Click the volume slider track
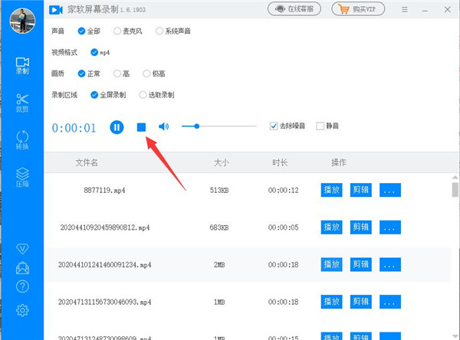The width and height of the screenshot is (460, 340). click(x=222, y=126)
